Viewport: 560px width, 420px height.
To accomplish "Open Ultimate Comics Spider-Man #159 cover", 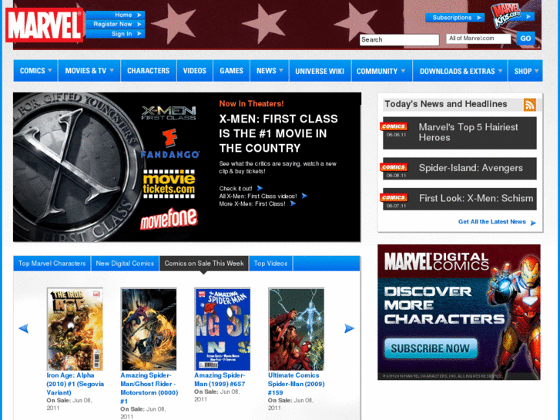I will tap(297, 329).
